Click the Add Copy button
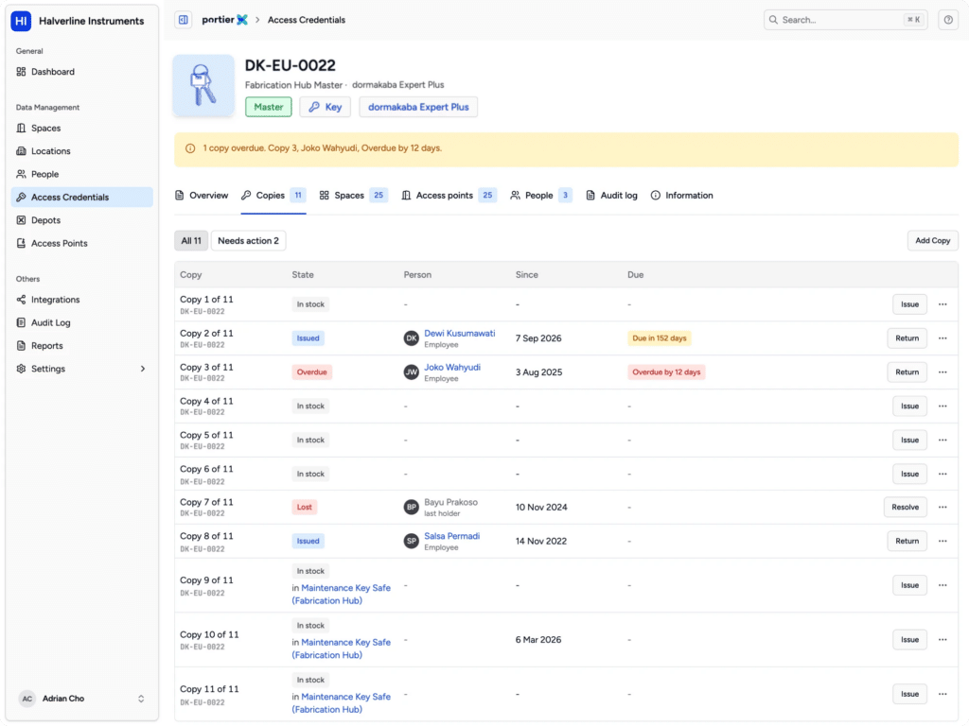969x726 pixels. [x=932, y=241]
